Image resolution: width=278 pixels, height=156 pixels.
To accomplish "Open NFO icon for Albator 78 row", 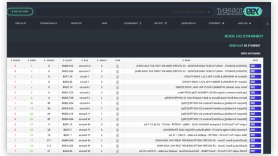I will (117, 82).
